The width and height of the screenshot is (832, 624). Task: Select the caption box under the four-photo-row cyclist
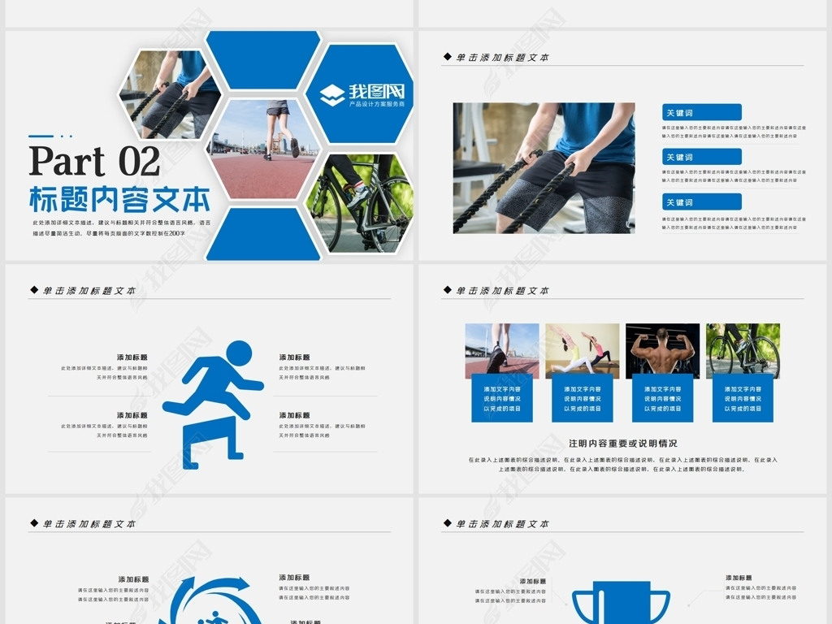click(x=743, y=398)
